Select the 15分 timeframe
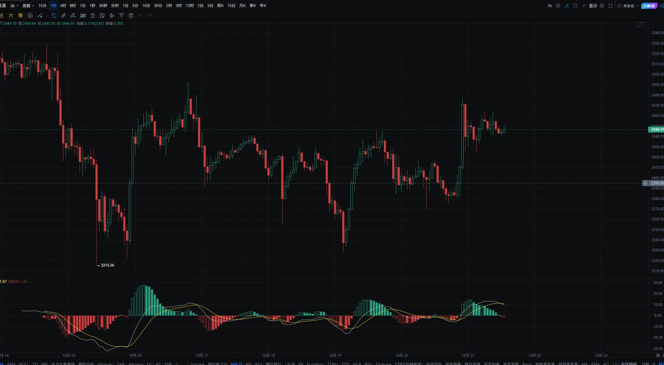664x365 pixels. click(42, 6)
